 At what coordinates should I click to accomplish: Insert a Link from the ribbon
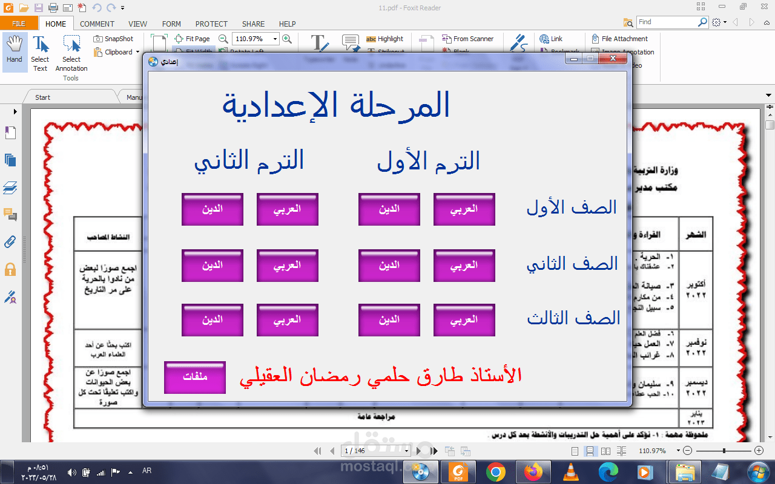click(550, 39)
